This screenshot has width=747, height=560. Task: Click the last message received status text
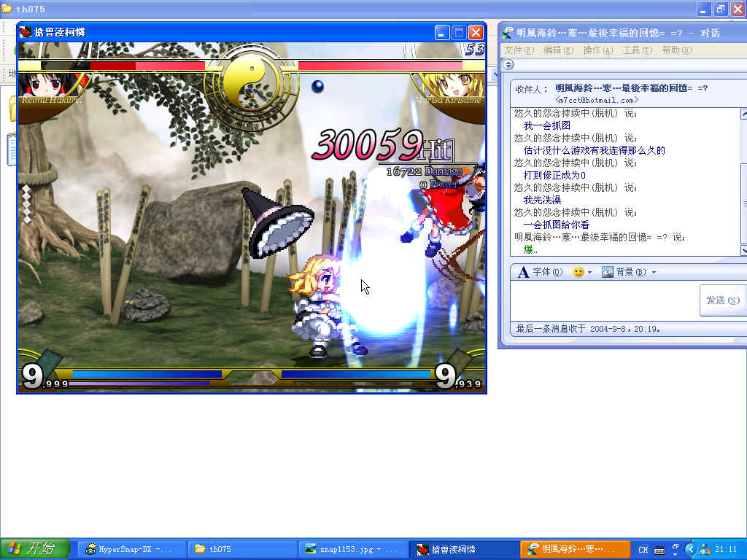588,329
